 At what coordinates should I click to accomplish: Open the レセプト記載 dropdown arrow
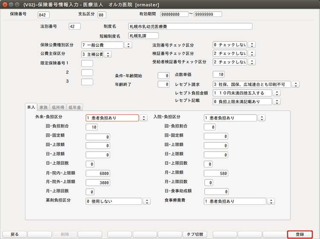(277, 102)
